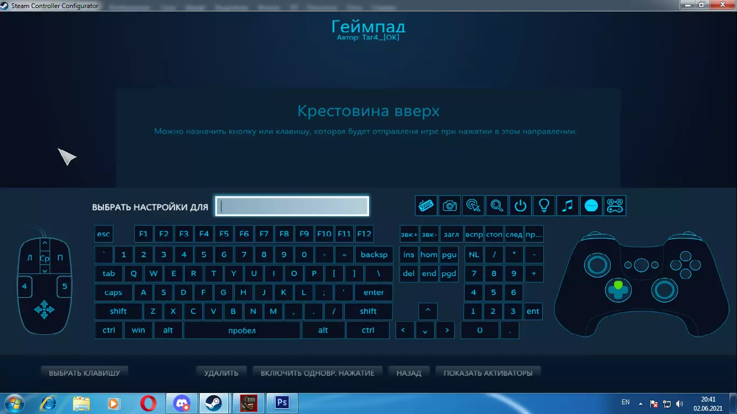
Task: Choose the left arrow key
Action: click(404, 330)
